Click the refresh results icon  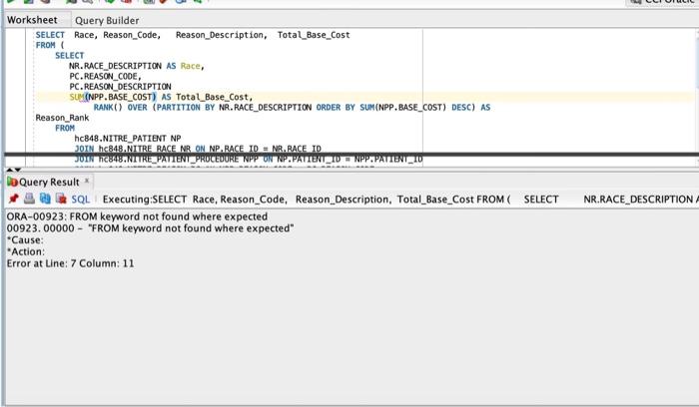point(45,199)
